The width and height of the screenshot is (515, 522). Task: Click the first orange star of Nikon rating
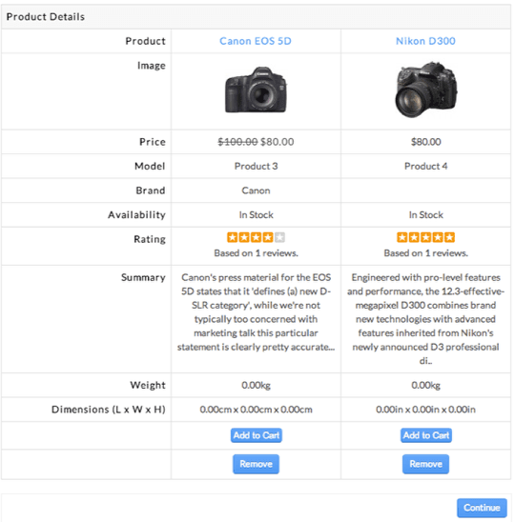coord(402,237)
